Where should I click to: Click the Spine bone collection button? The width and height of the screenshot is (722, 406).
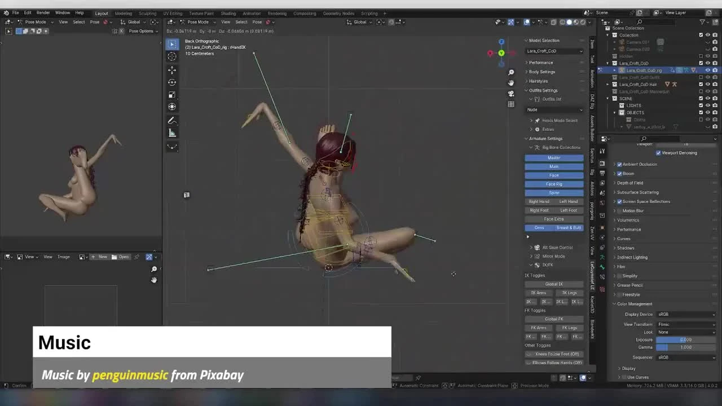(x=554, y=192)
